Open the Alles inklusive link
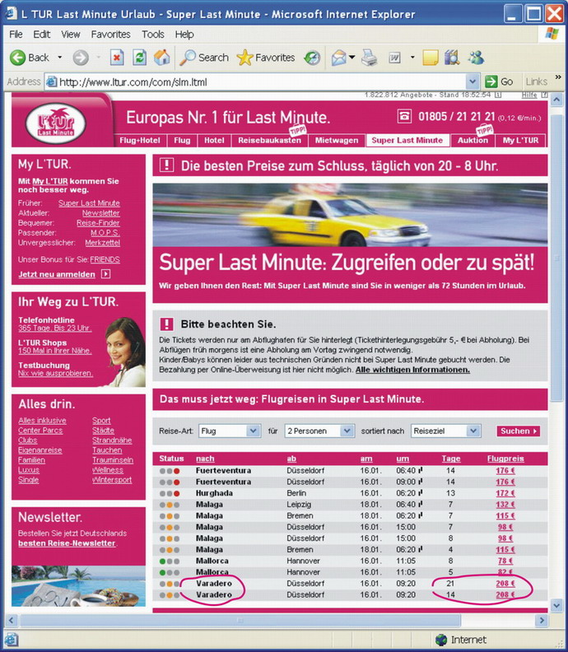This screenshot has width=568, height=652. pyautogui.click(x=42, y=421)
